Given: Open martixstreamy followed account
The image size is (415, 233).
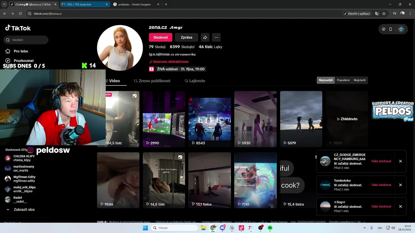Looking at the screenshot, I should click(19, 169).
